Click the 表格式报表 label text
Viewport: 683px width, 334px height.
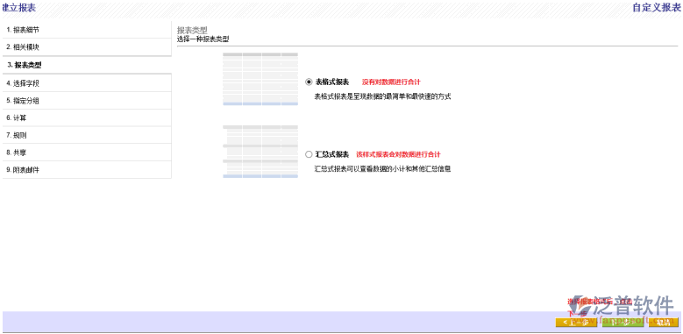pos(332,82)
